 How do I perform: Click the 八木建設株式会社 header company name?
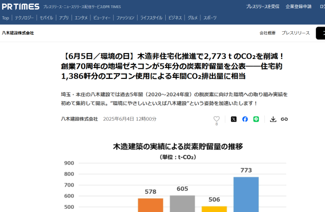[x=18, y=33]
